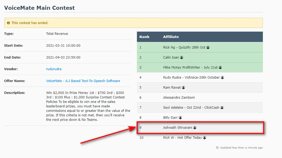
Task: Click the 'This contest has ended' banner
Action: click(133, 23)
